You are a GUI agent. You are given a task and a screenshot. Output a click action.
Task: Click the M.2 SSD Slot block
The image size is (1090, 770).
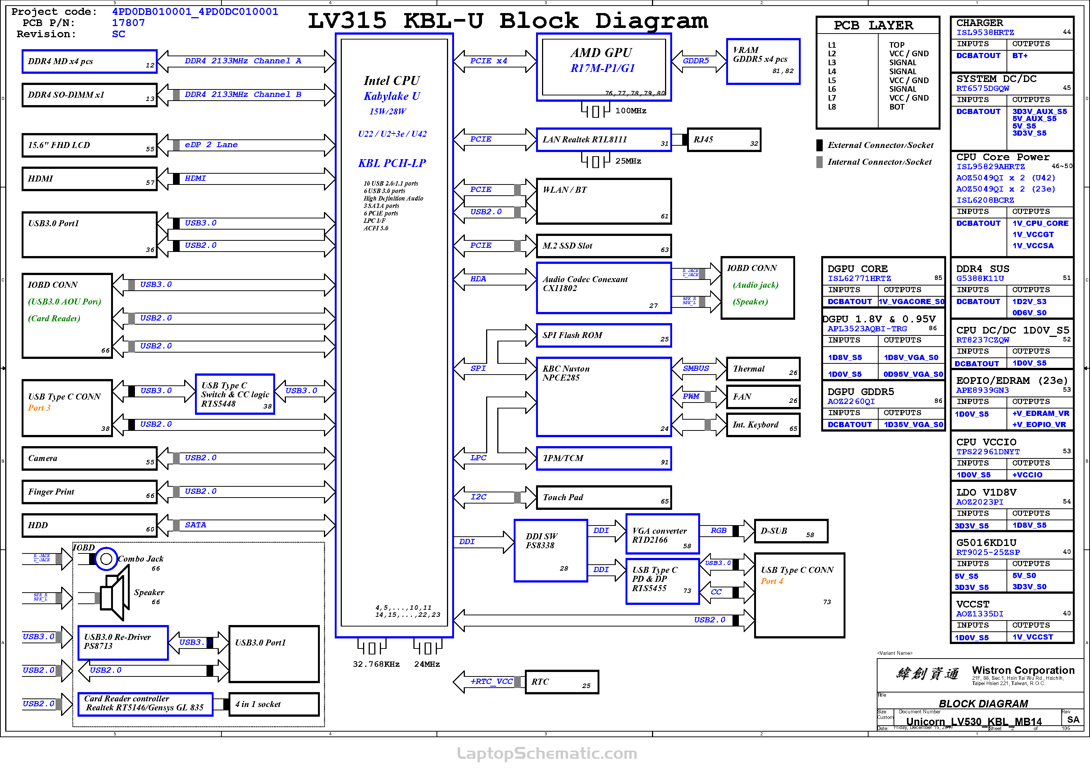coord(604,246)
